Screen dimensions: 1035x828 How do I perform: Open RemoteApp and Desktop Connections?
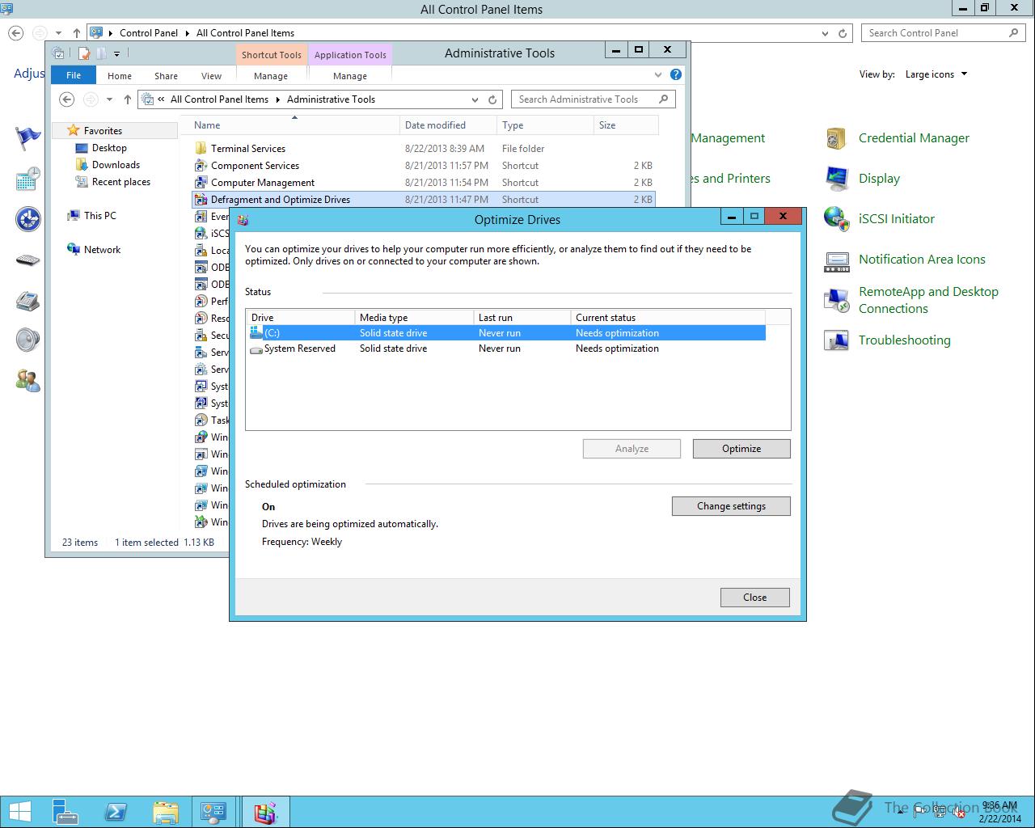928,300
